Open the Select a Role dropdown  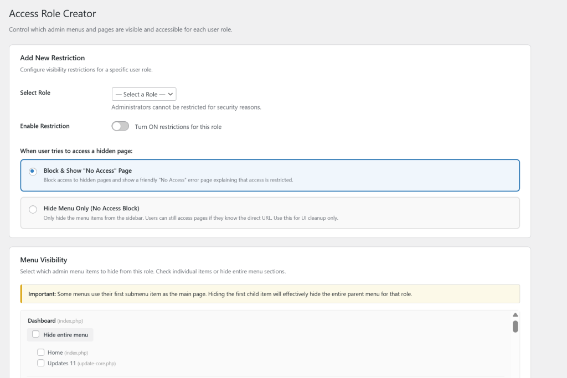pyautogui.click(x=143, y=94)
